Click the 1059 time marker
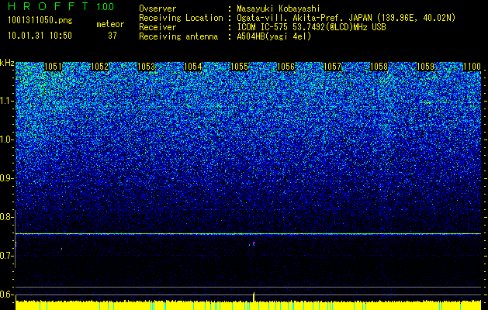Screen dimensions: 488x310 (x=425, y=67)
